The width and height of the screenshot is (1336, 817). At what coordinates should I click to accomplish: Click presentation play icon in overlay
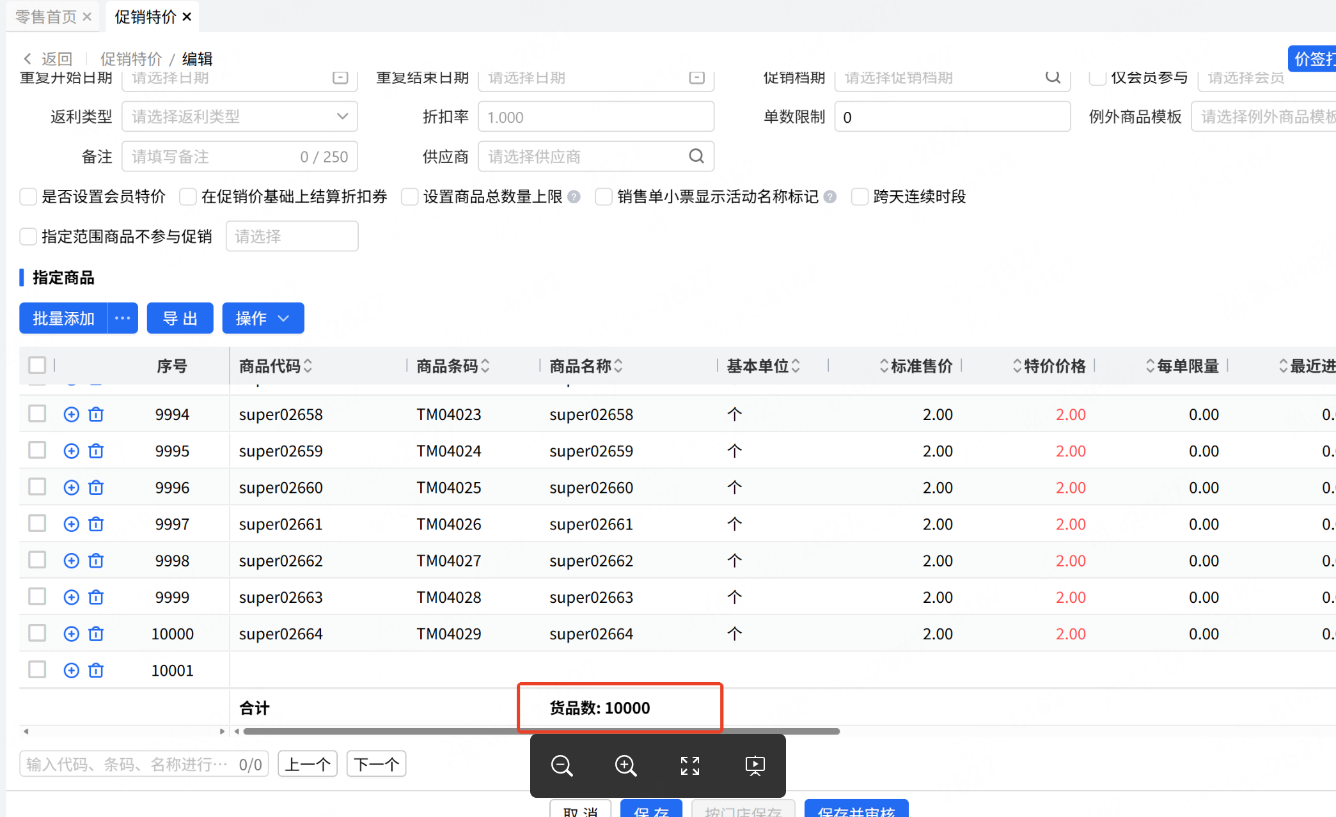[x=755, y=765]
